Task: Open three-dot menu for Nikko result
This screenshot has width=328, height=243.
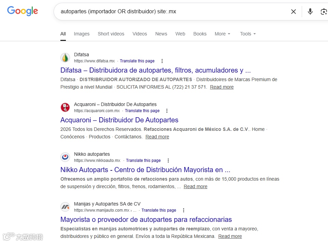Action: pyautogui.click(x=168, y=161)
